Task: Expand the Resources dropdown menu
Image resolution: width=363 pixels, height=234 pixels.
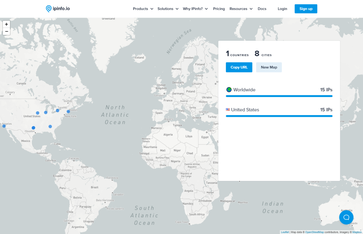Action: click(x=241, y=9)
